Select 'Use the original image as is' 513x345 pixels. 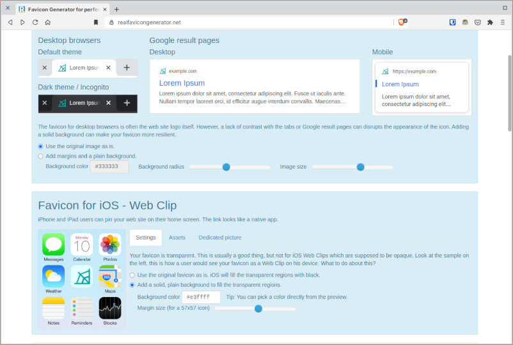pyautogui.click(x=40, y=146)
